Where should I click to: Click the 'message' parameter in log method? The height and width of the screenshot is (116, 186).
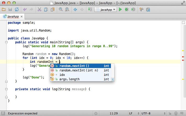[x=78, y=89]
